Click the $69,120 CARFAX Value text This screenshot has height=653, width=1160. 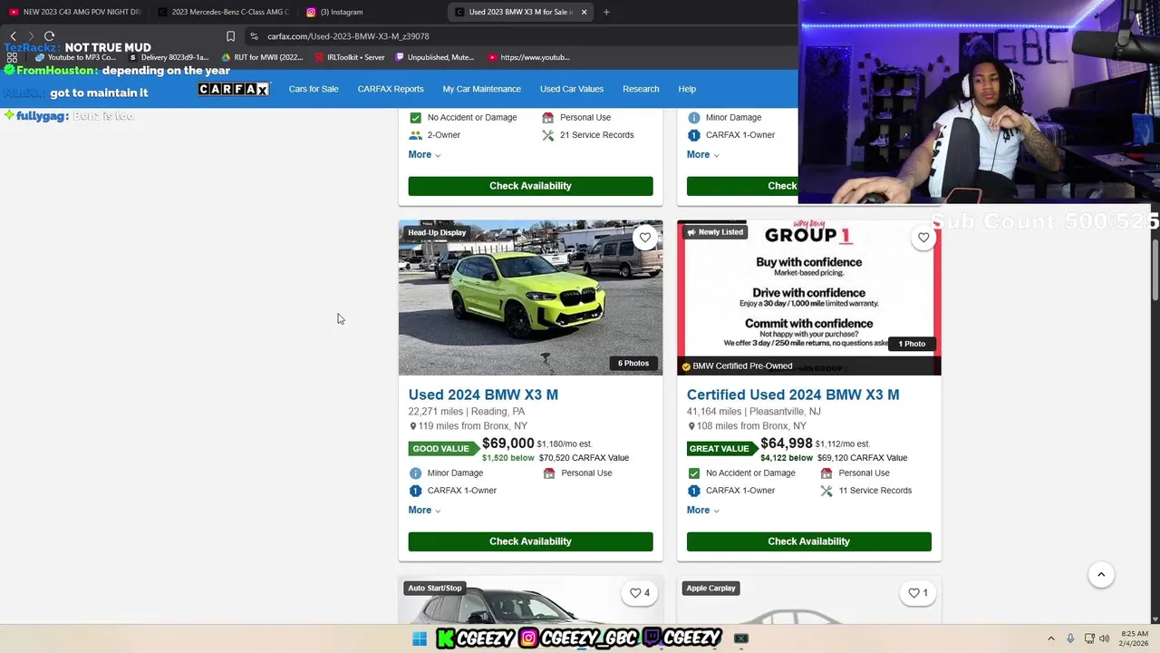point(862,458)
